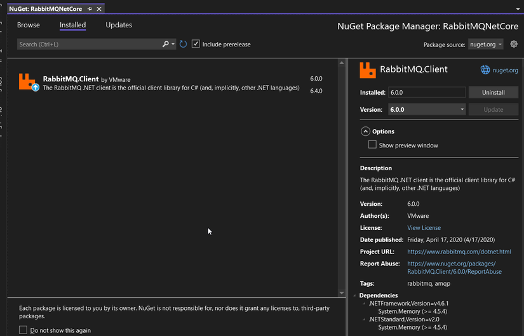The image size is (524, 336).
Task: Open the View License link
Action: click(x=424, y=227)
